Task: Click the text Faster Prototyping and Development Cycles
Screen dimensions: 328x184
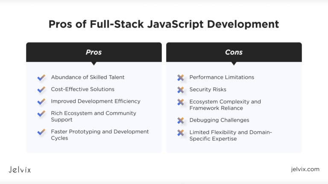Action: [100, 135]
